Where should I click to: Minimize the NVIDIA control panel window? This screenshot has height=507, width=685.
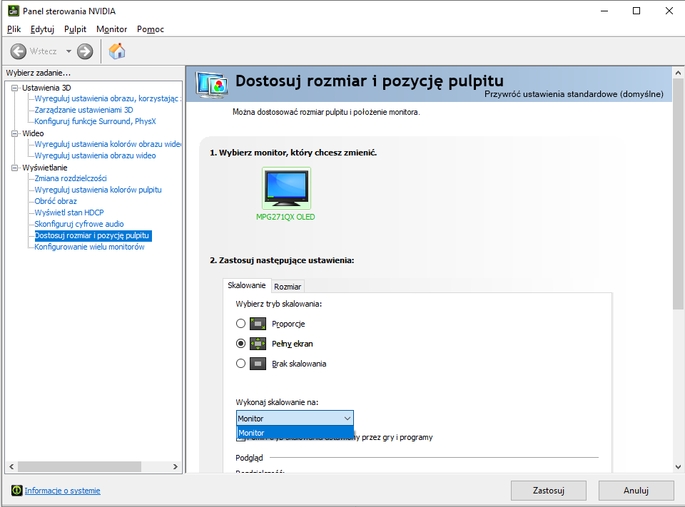(x=604, y=11)
